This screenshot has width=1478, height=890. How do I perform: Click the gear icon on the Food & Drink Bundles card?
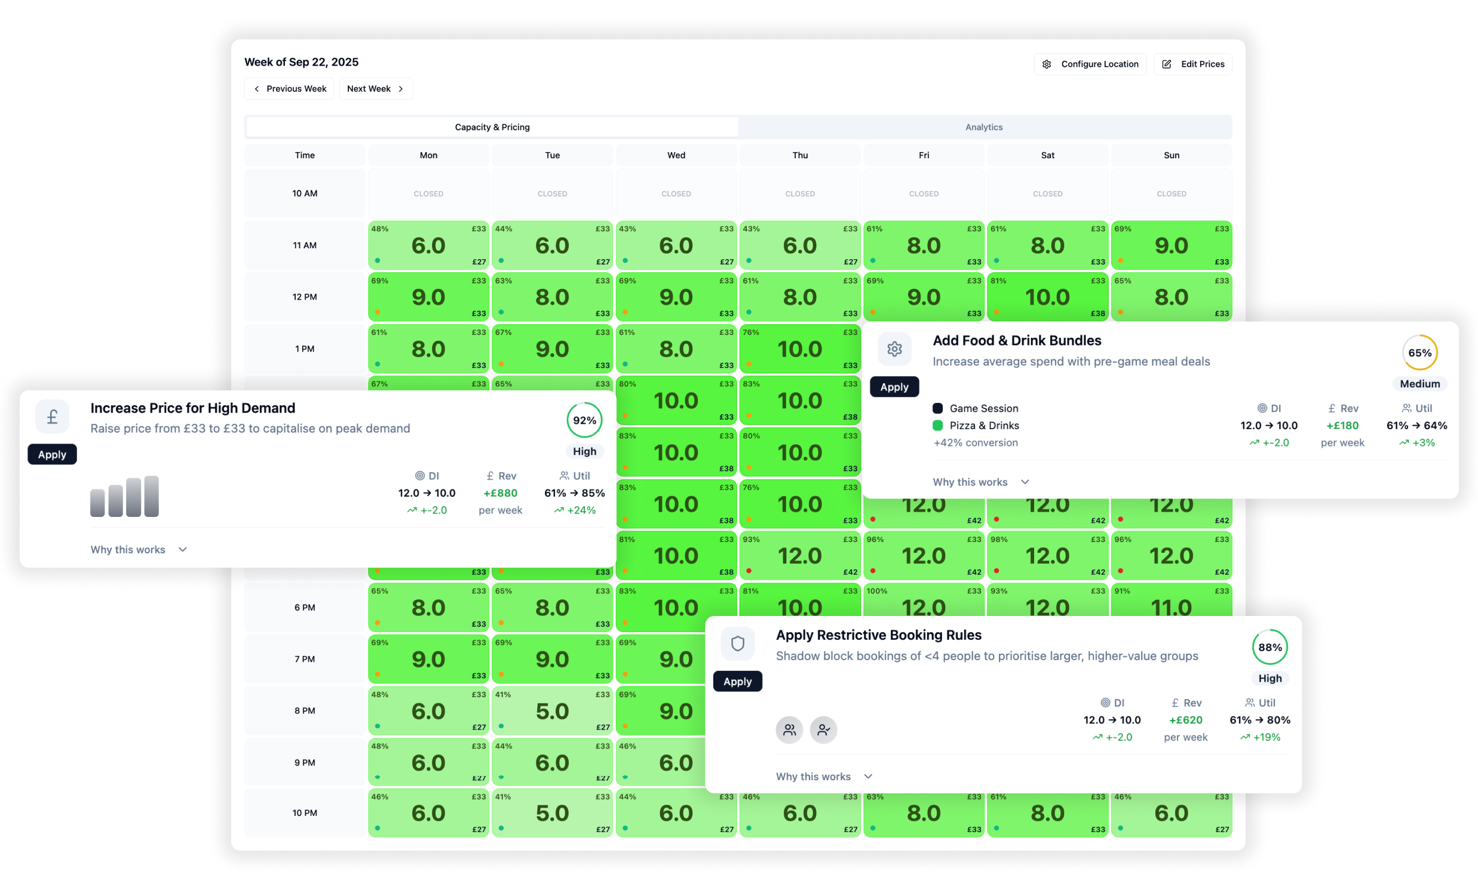(894, 349)
